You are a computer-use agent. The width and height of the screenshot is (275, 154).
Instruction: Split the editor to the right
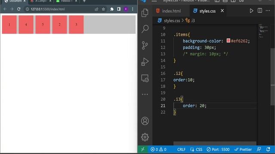260,11
